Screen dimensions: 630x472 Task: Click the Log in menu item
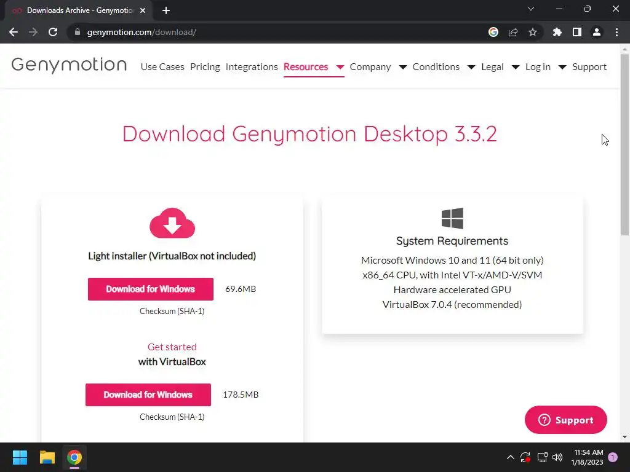[538, 66]
